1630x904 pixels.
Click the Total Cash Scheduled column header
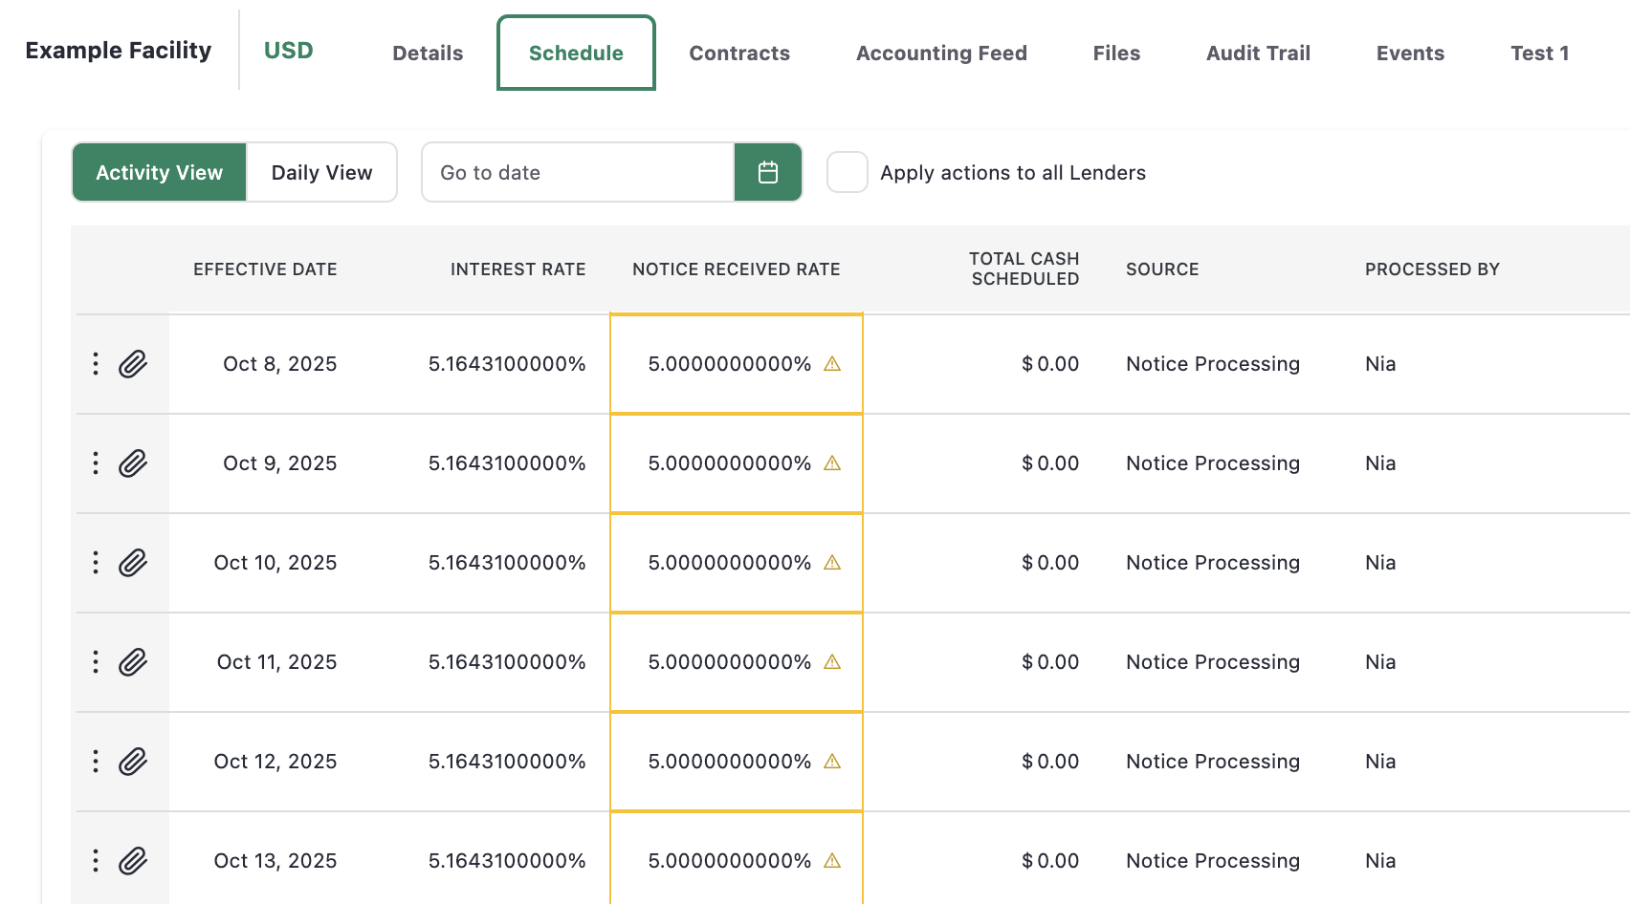pyautogui.click(x=1024, y=269)
